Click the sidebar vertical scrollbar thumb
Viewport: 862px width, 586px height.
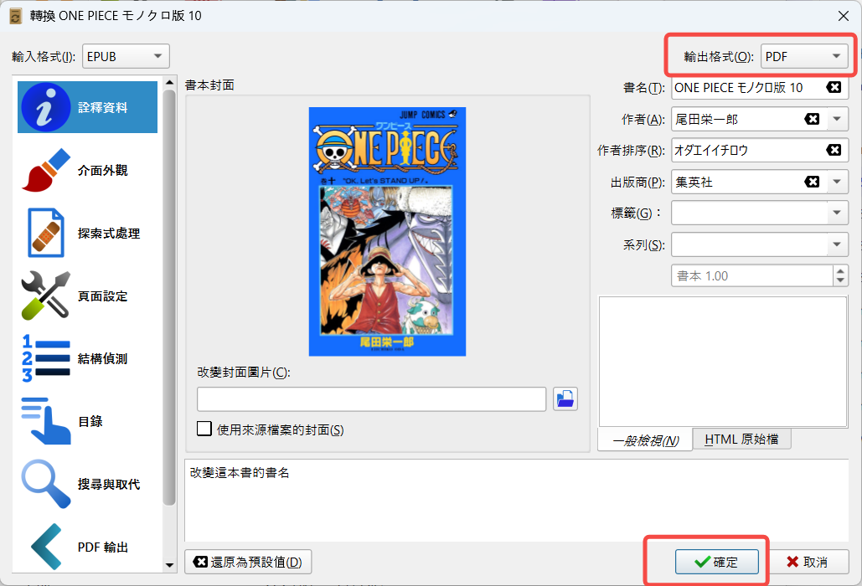pyautogui.click(x=169, y=297)
